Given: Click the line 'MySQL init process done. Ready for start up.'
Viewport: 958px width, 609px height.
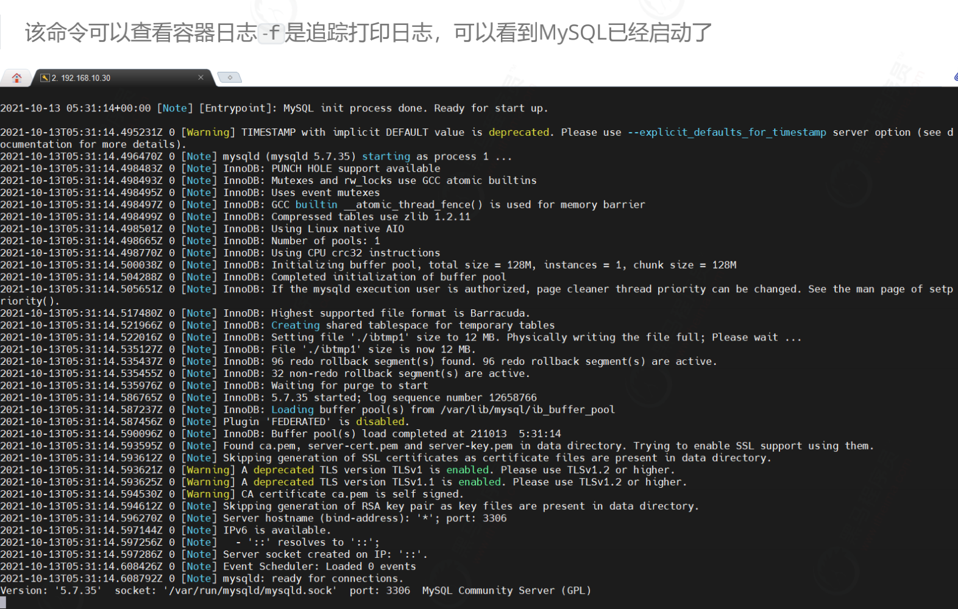Looking at the screenshot, I should pos(416,108).
